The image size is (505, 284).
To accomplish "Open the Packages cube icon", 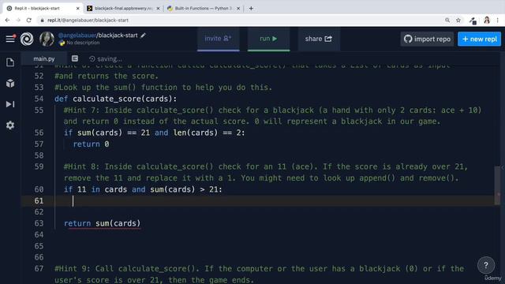I will pos(10,83).
